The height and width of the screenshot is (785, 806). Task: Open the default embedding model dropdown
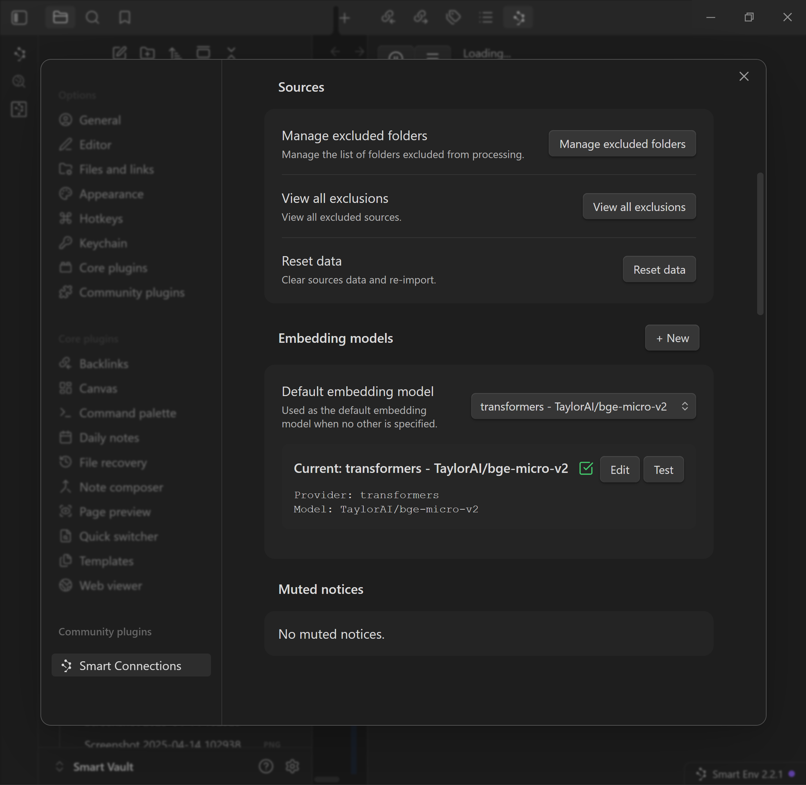583,406
